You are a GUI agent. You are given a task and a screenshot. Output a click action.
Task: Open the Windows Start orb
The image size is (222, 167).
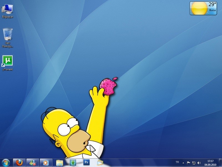click(6, 163)
